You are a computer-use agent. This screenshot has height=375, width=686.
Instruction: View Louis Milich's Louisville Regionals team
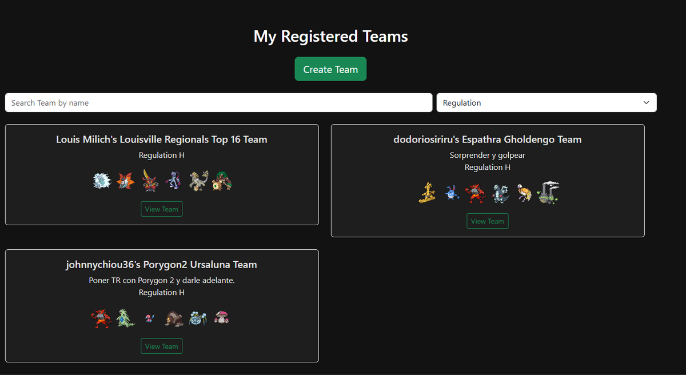coord(162,209)
